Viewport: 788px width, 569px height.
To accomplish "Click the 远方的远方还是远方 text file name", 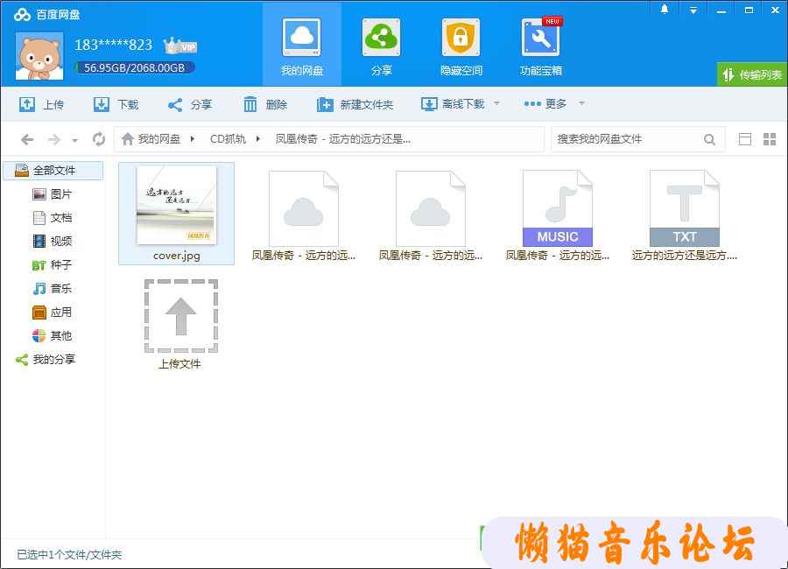I will (684, 256).
